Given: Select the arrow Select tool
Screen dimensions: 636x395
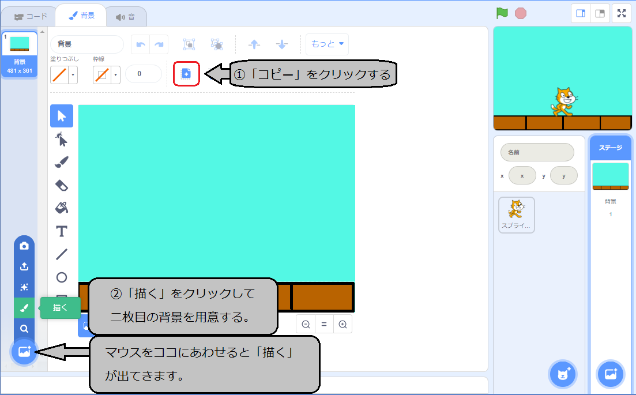Looking at the screenshot, I should [62, 116].
